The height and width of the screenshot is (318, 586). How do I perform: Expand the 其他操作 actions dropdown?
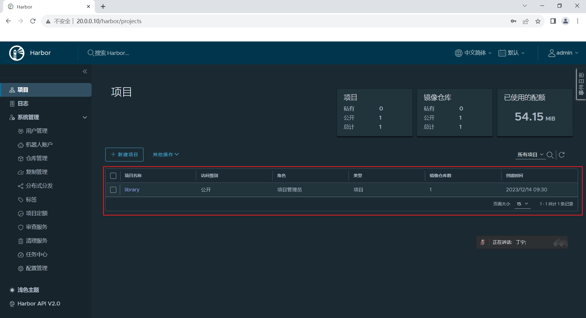[x=166, y=155]
